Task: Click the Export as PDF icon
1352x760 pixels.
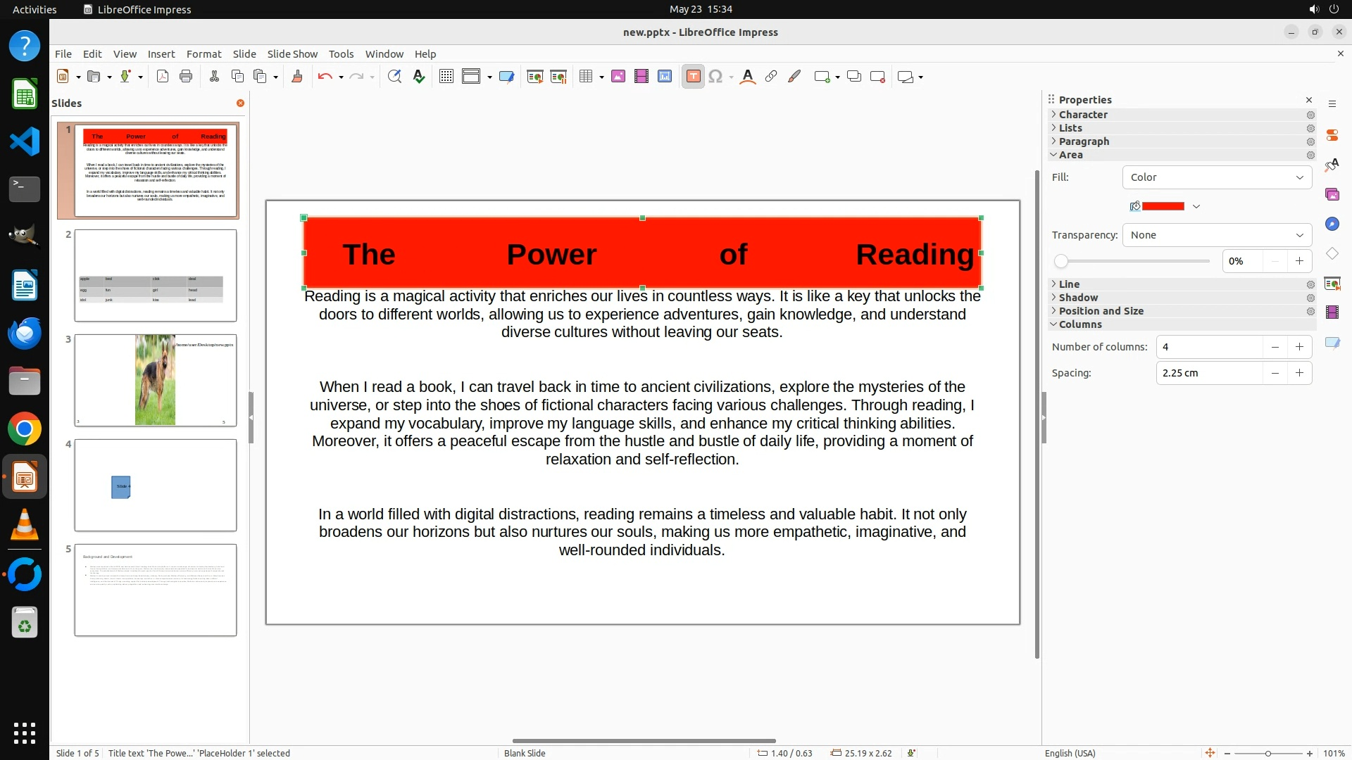Action: pos(163,77)
